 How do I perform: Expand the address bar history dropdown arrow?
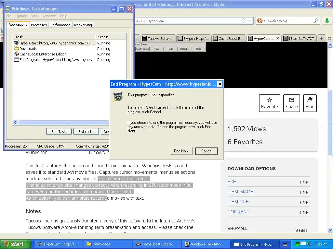pyautogui.click(x=250, y=21)
